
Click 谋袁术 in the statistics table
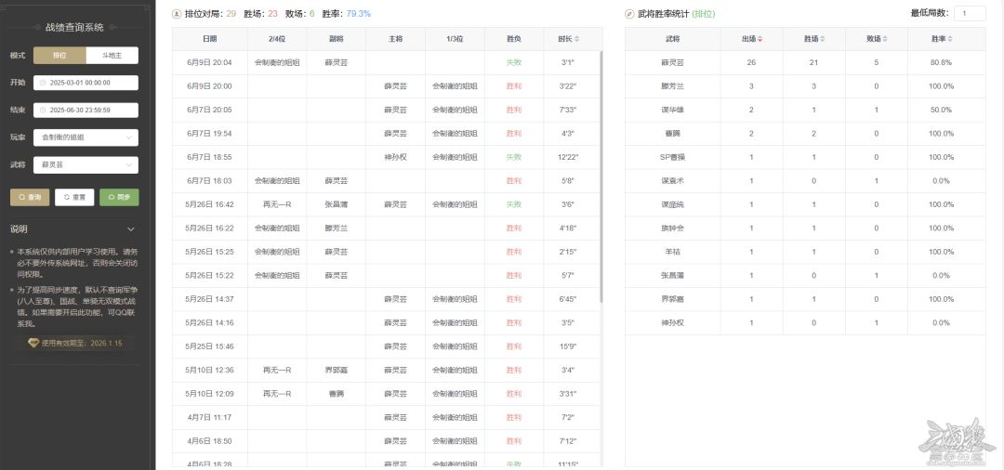[673, 181]
